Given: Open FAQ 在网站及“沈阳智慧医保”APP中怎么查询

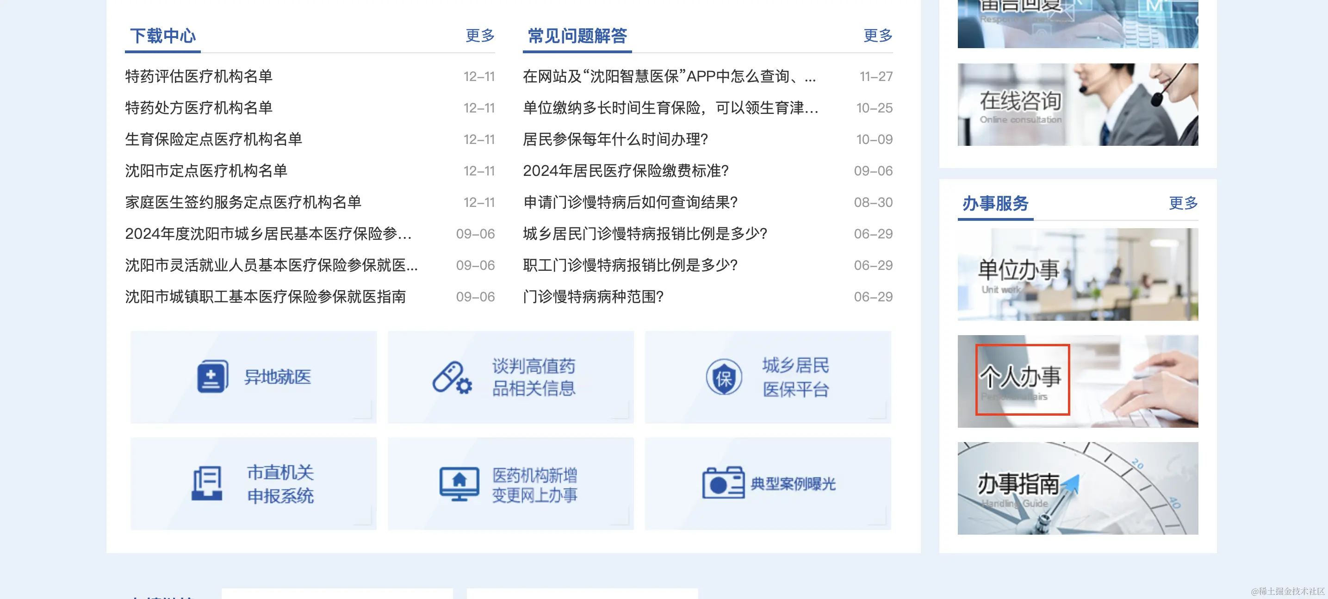Looking at the screenshot, I should pos(669,77).
